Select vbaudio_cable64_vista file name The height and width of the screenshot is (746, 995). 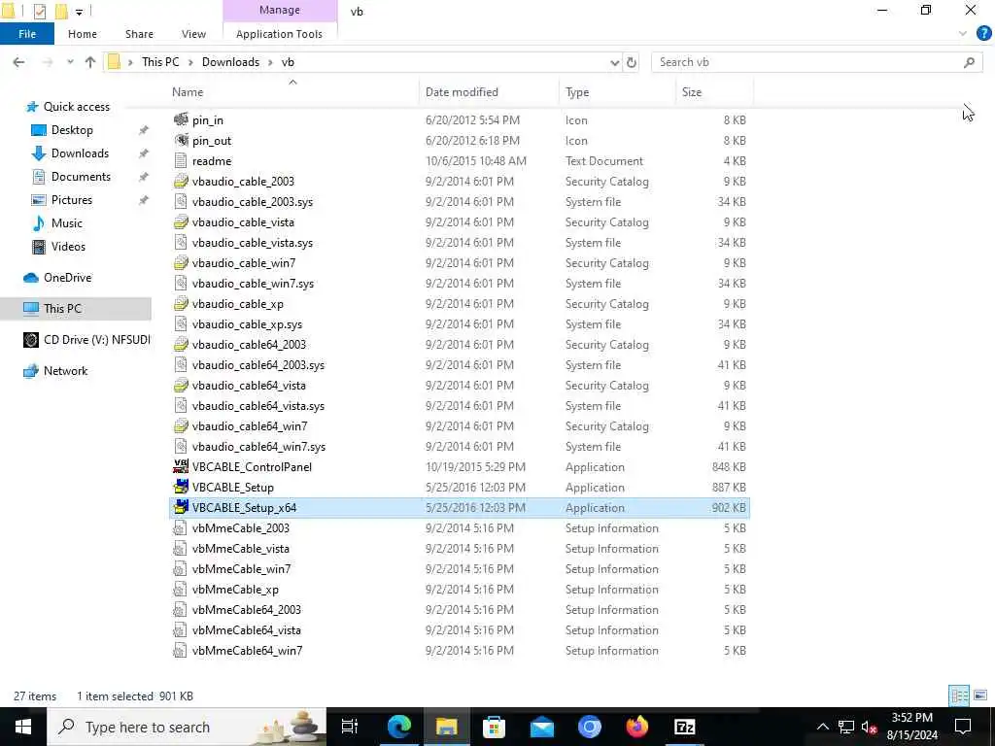coord(249,386)
